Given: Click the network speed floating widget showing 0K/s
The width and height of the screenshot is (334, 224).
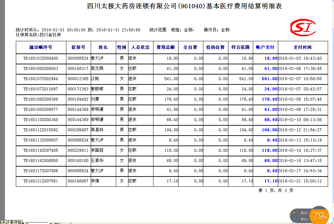Looking at the screenshot, I should point(301,216).
